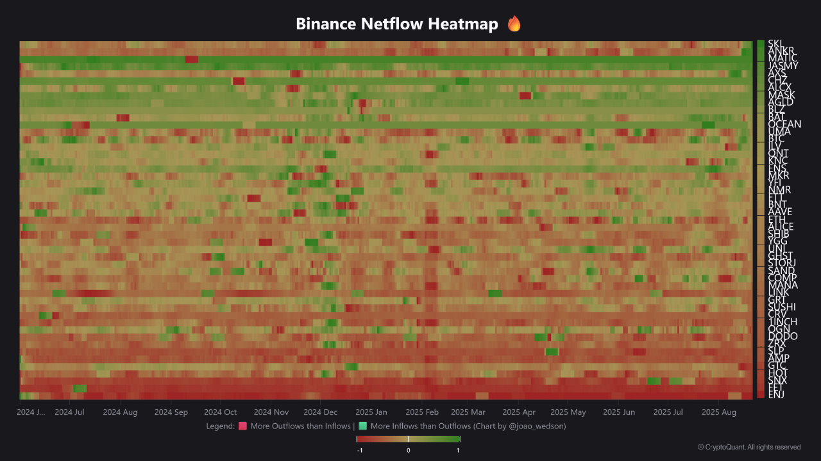The width and height of the screenshot is (821, 461).
Task: Click the '-1' value on the color scale
Action: (360, 450)
